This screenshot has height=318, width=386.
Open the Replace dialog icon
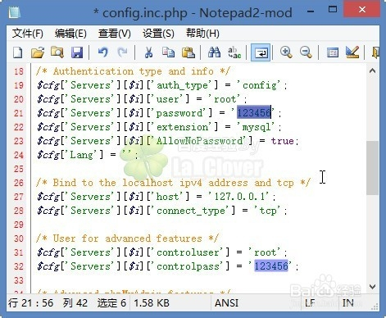(x=234, y=52)
